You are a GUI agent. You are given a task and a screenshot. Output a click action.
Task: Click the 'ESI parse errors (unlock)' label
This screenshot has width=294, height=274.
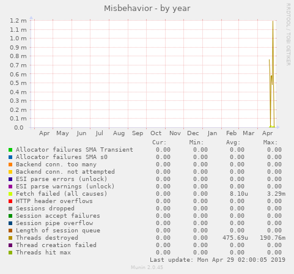point(62,179)
